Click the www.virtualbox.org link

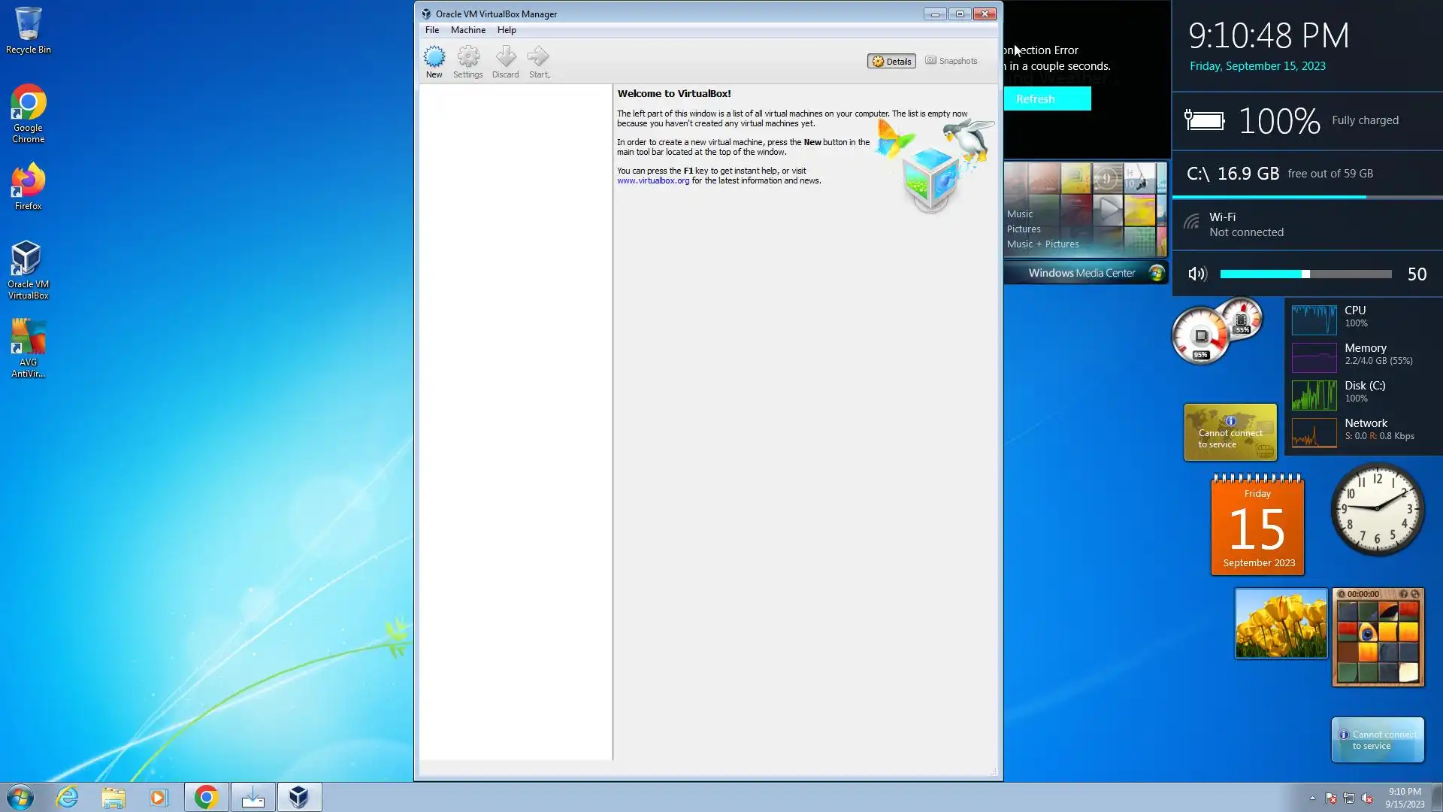tap(652, 181)
